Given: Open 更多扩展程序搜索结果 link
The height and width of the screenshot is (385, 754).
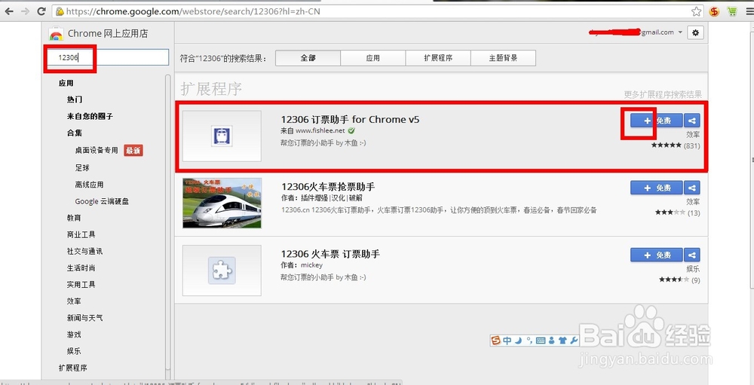Looking at the screenshot, I should point(663,95).
